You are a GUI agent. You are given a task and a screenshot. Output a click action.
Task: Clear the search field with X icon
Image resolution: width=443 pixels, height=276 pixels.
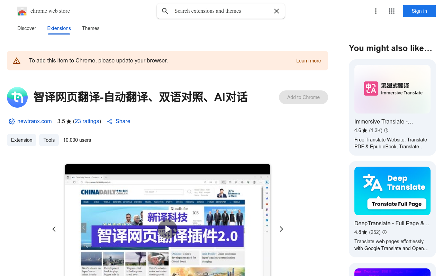(x=277, y=11)
